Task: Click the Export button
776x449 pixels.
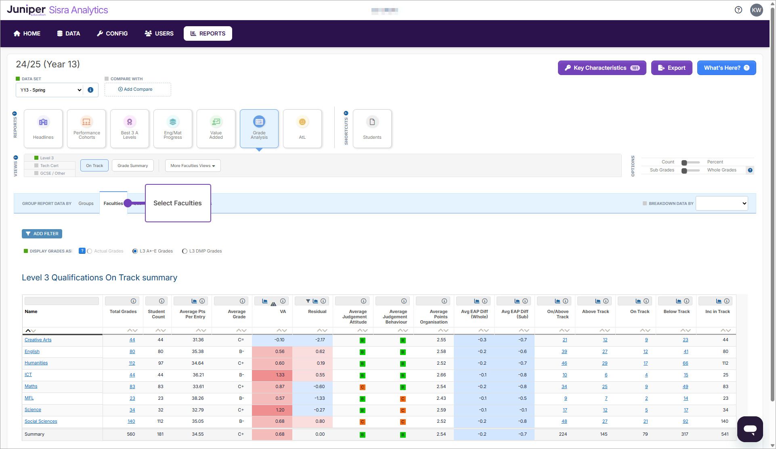Action: click(671, 68)
